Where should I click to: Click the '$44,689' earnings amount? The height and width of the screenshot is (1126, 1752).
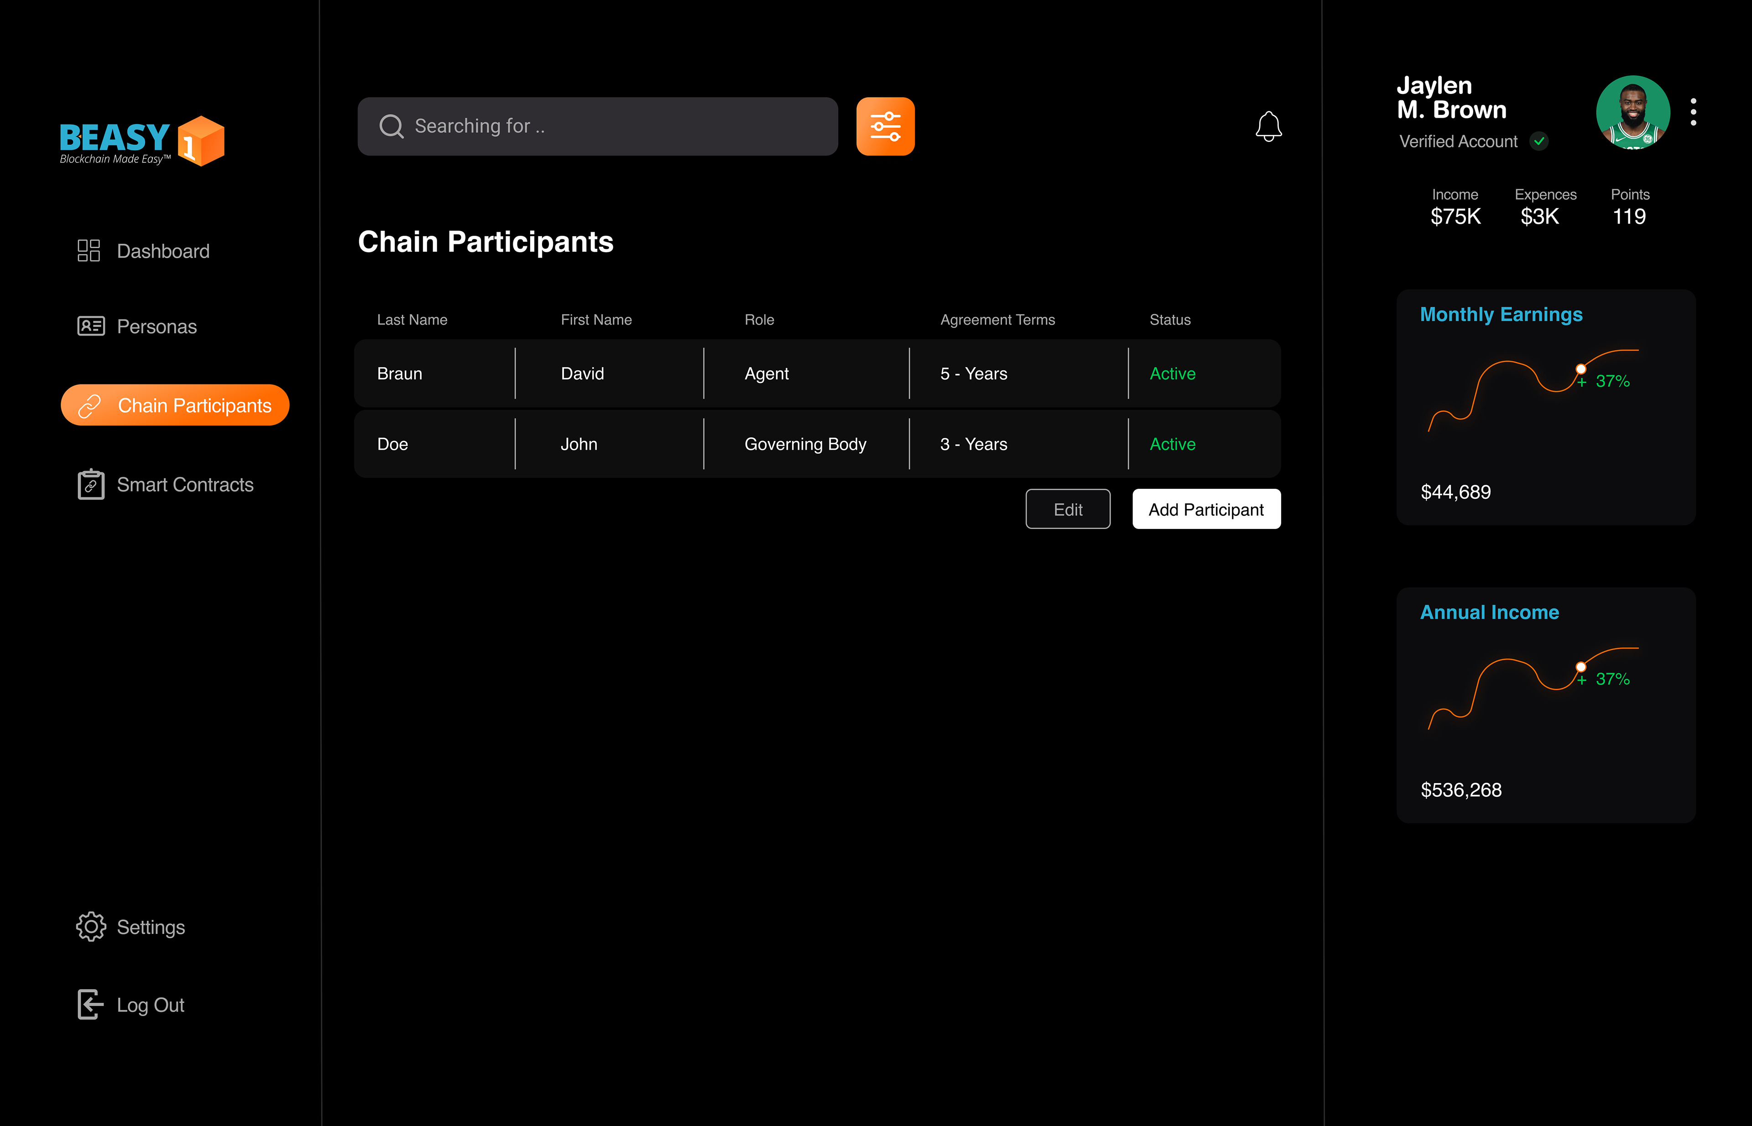pos(1456,492)
